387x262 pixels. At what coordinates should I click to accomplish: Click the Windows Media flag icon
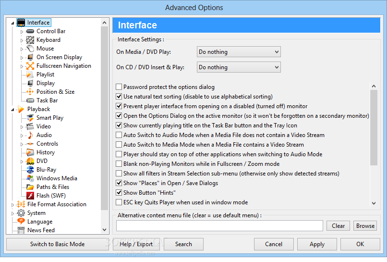point(30,178)
